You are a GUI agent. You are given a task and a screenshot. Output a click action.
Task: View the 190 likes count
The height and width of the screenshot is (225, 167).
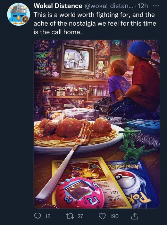click(114, 216)
